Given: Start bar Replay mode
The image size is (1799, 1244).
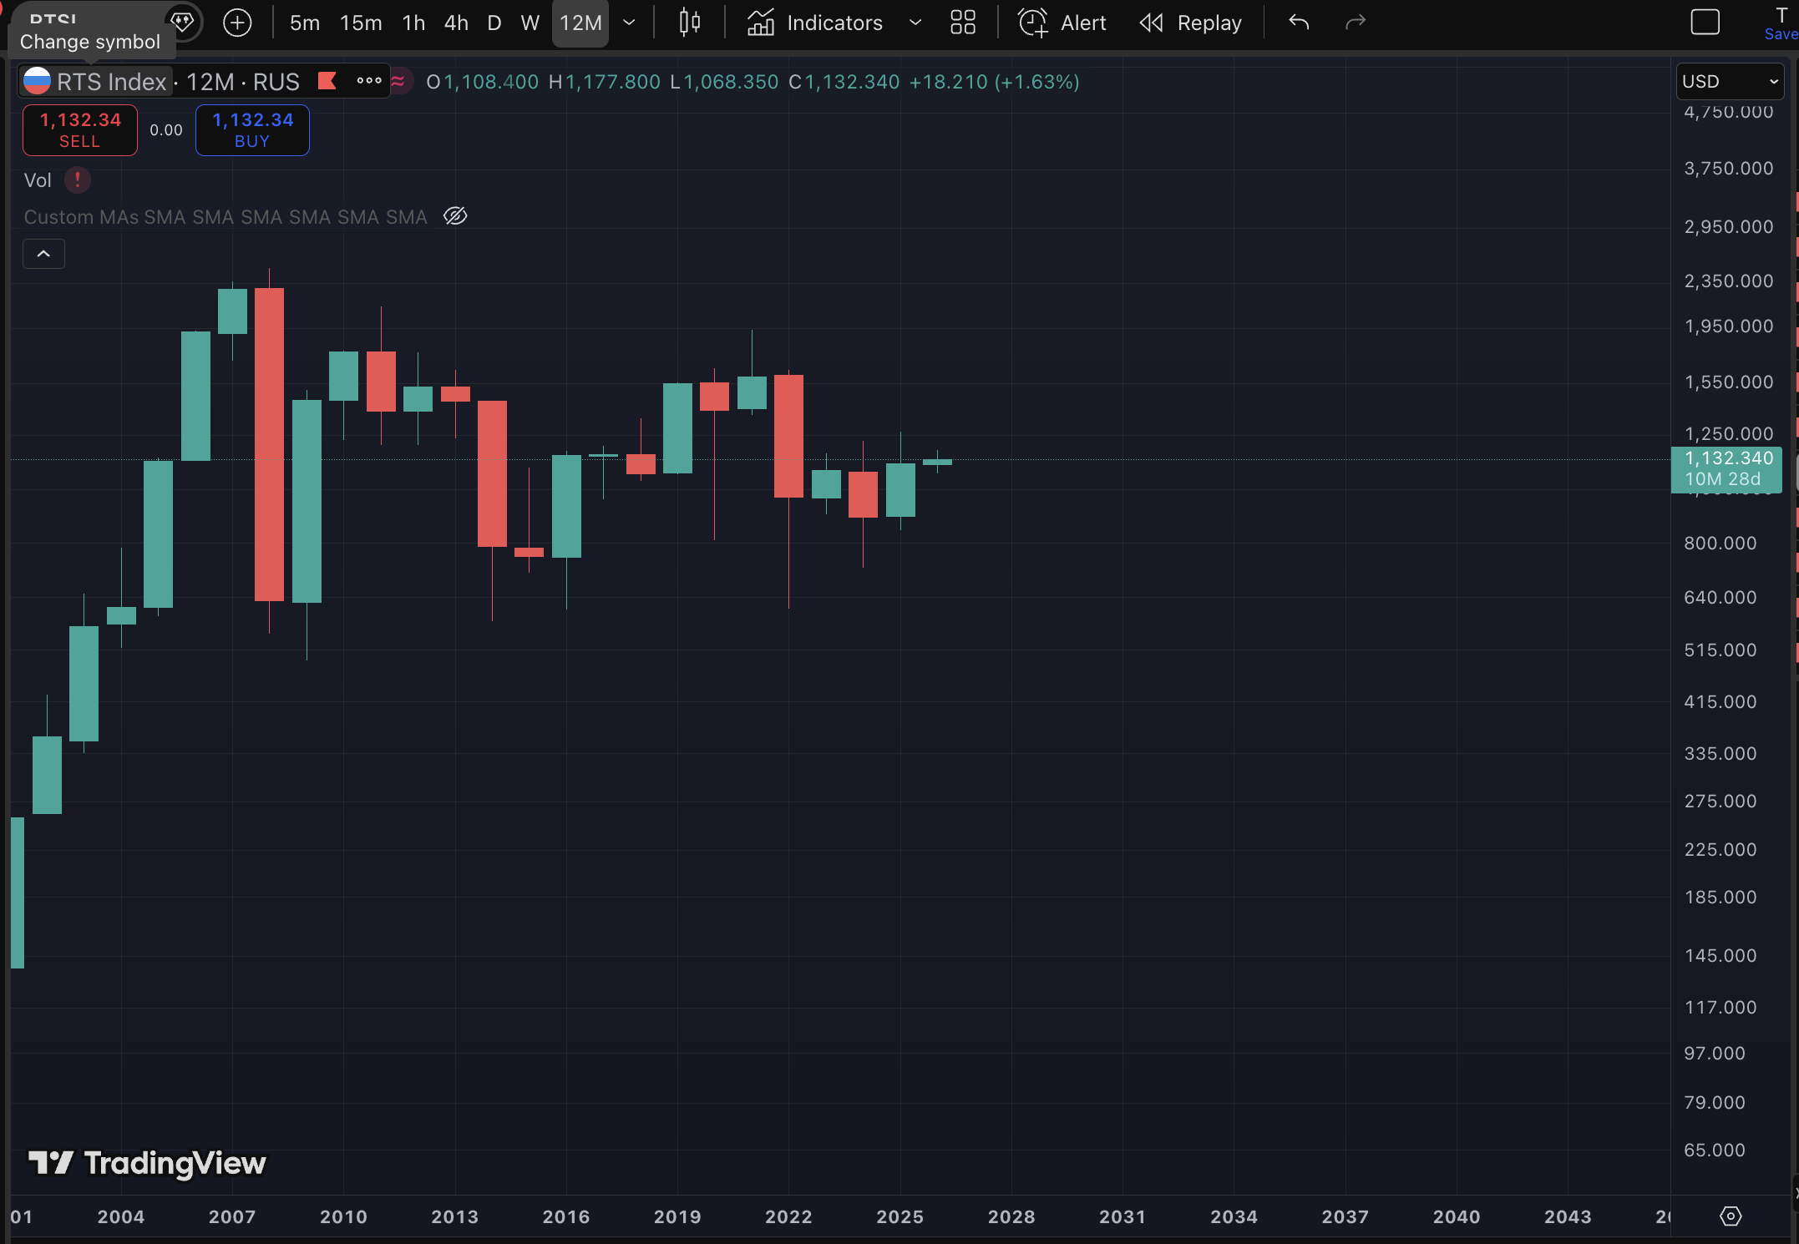Looking at the screenshot, I should (x=1190, y=23).
